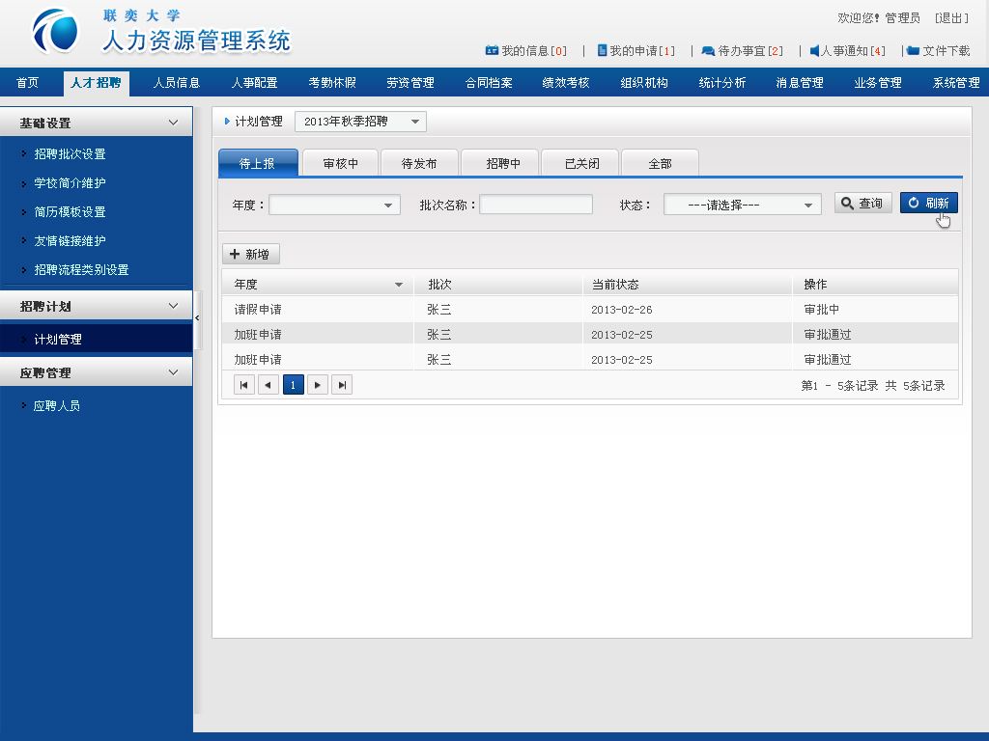Open 组织机构 menu
Image resolution: width=989 pixels, height=741 pixels.
(x=644, y=83)
